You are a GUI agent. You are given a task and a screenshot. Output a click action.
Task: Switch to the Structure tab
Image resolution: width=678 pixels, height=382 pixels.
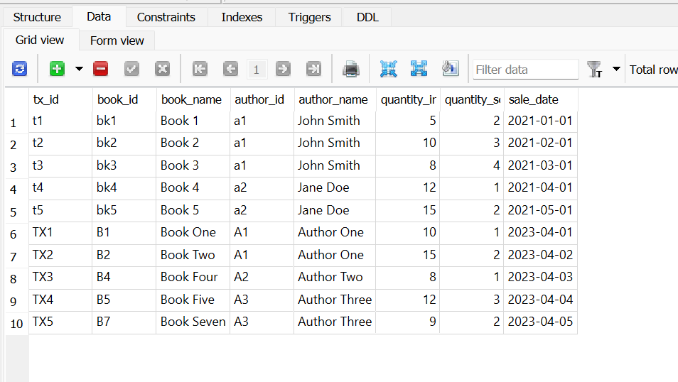click(x=37, y=17)
